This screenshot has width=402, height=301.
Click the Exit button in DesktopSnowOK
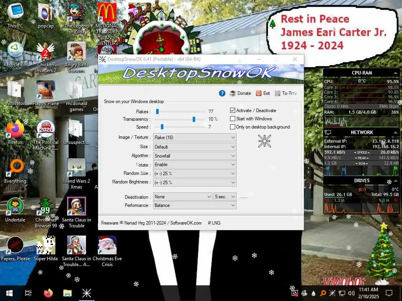(x=263, y=93)
